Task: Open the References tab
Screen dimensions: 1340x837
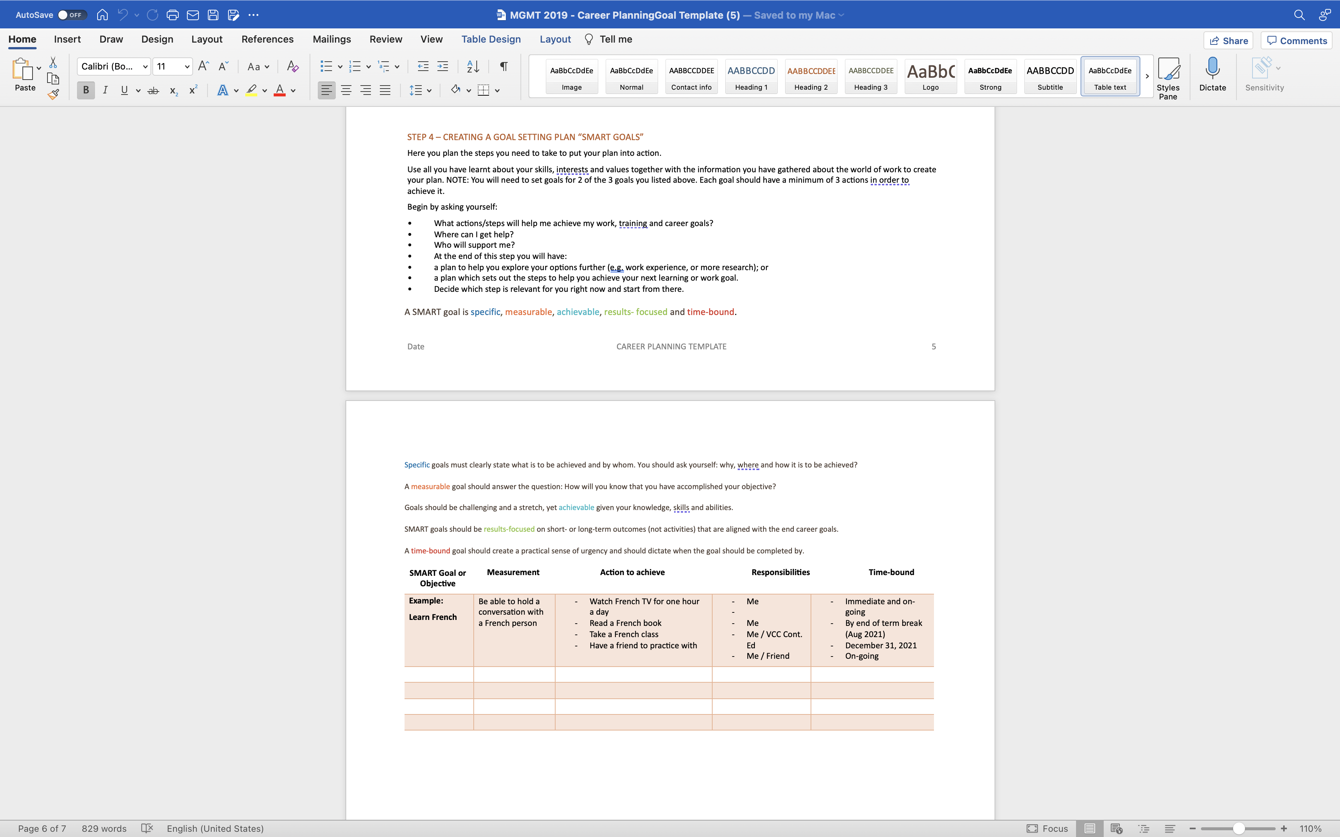Action: [267, 39]
